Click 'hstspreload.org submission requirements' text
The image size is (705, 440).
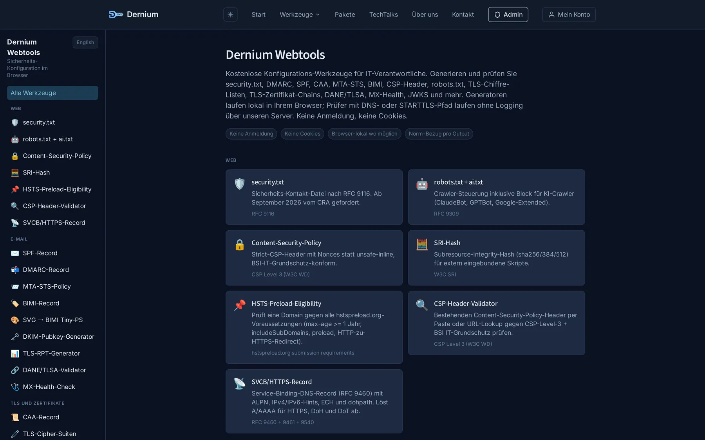[x=303, y=353]
